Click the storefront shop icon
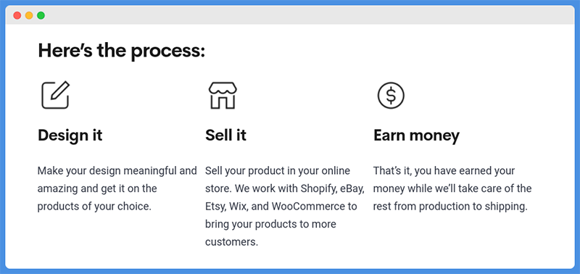Viewport: 580px width, 274px height. (223, 96)
